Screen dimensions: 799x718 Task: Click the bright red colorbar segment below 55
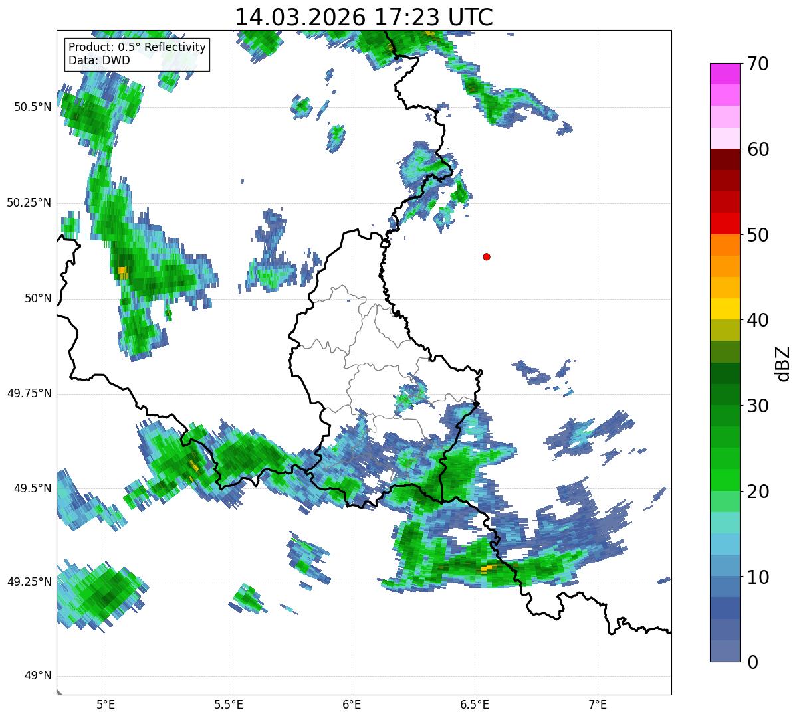(725, 223)
